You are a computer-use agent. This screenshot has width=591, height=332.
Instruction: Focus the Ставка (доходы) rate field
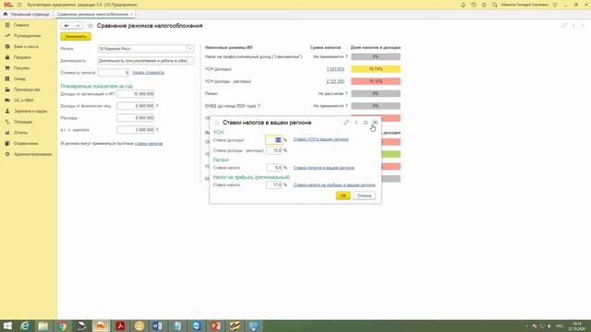click(x=273, y=140)
